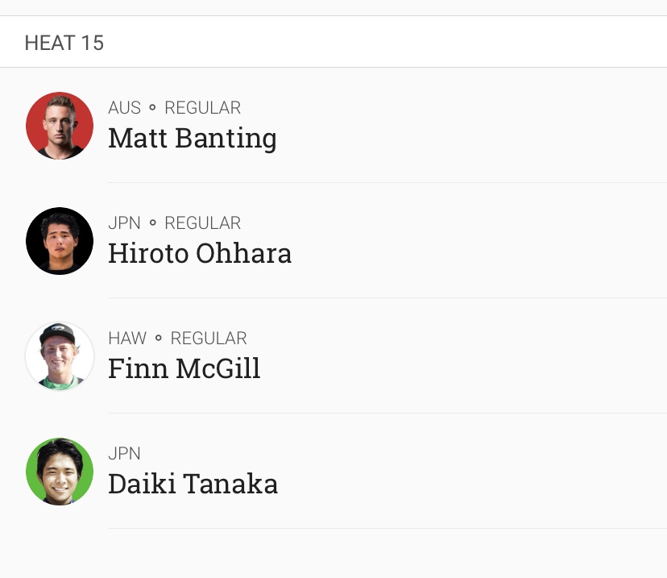Open Hiroto Ohhara's black-background avatar
667x578 pixels.
tap(60, 241)
